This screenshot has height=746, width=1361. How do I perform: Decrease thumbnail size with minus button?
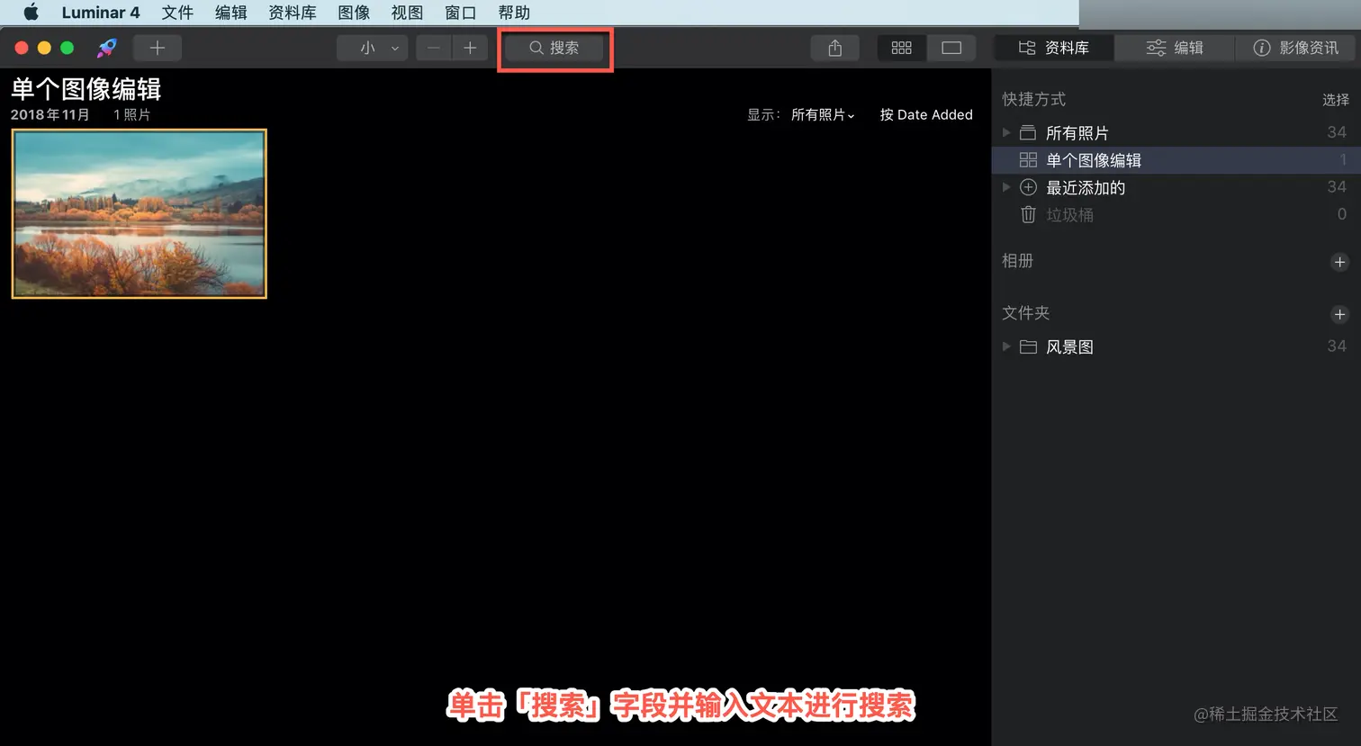pyautogui.click(x=434, y=48)
